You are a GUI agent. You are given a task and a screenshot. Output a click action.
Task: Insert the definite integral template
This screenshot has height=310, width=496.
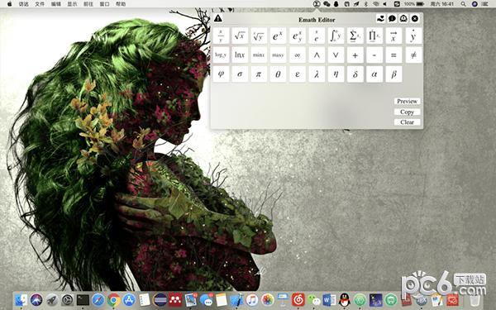point(336,36)
